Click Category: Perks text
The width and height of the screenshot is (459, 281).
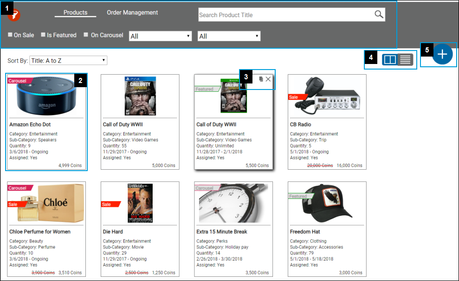coord(212,241)
